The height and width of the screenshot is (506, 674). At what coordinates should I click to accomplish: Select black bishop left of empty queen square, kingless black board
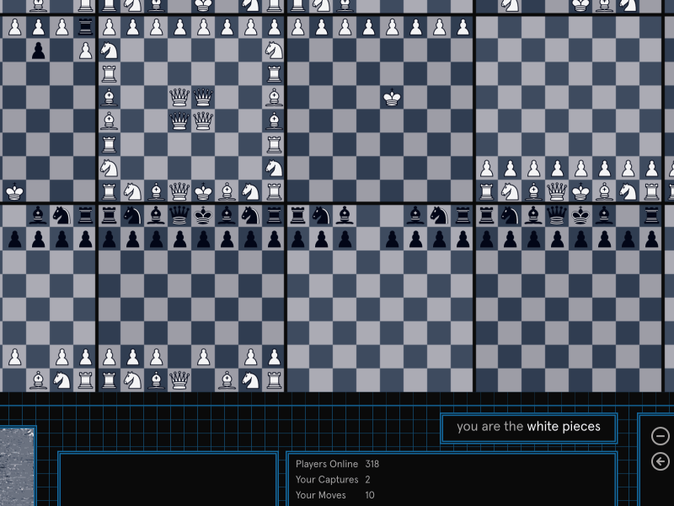(345, 216)
